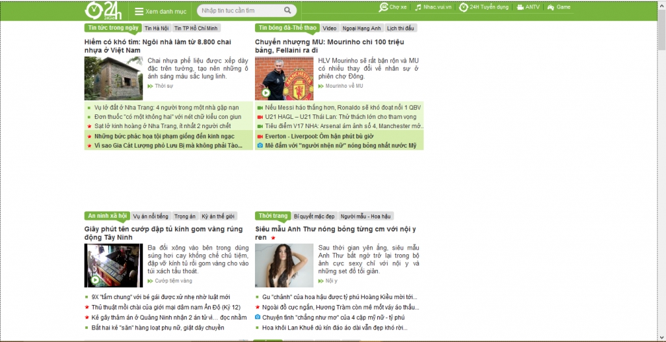666x342 pixels.
Task: Switch to the Tin TP Hồ Chí Minh tab
Action: point(196,29)
